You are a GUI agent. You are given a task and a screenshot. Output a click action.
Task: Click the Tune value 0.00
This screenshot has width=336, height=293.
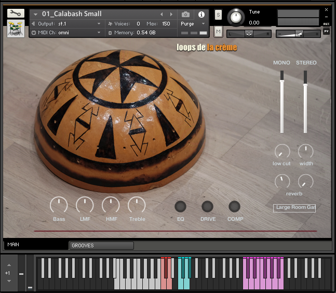point(254,23)
